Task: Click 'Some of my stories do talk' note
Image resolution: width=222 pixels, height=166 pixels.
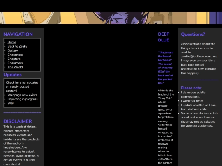Action: 200,119
